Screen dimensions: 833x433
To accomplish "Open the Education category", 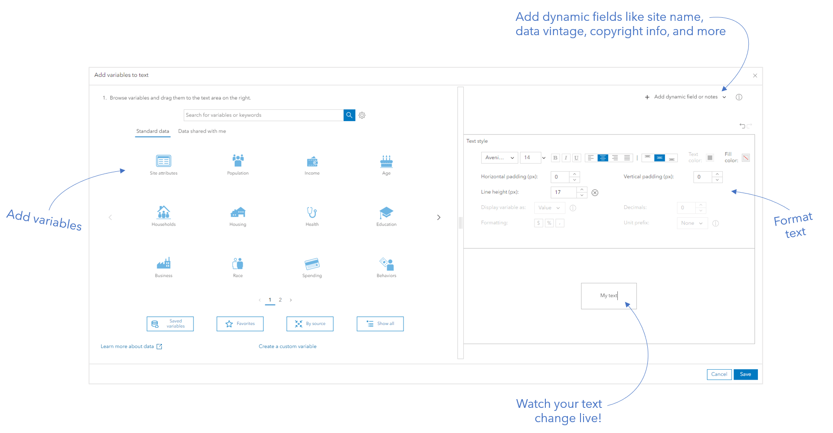I will [x=386, y=216].
